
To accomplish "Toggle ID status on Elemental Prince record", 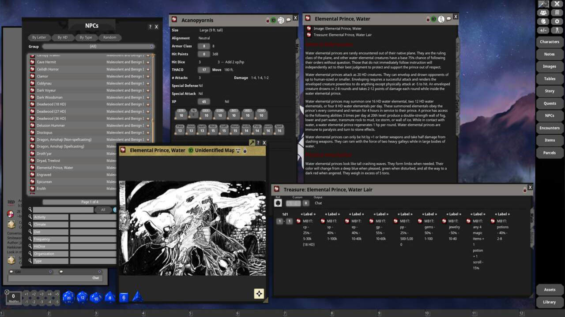I will (x=433, y=19).
